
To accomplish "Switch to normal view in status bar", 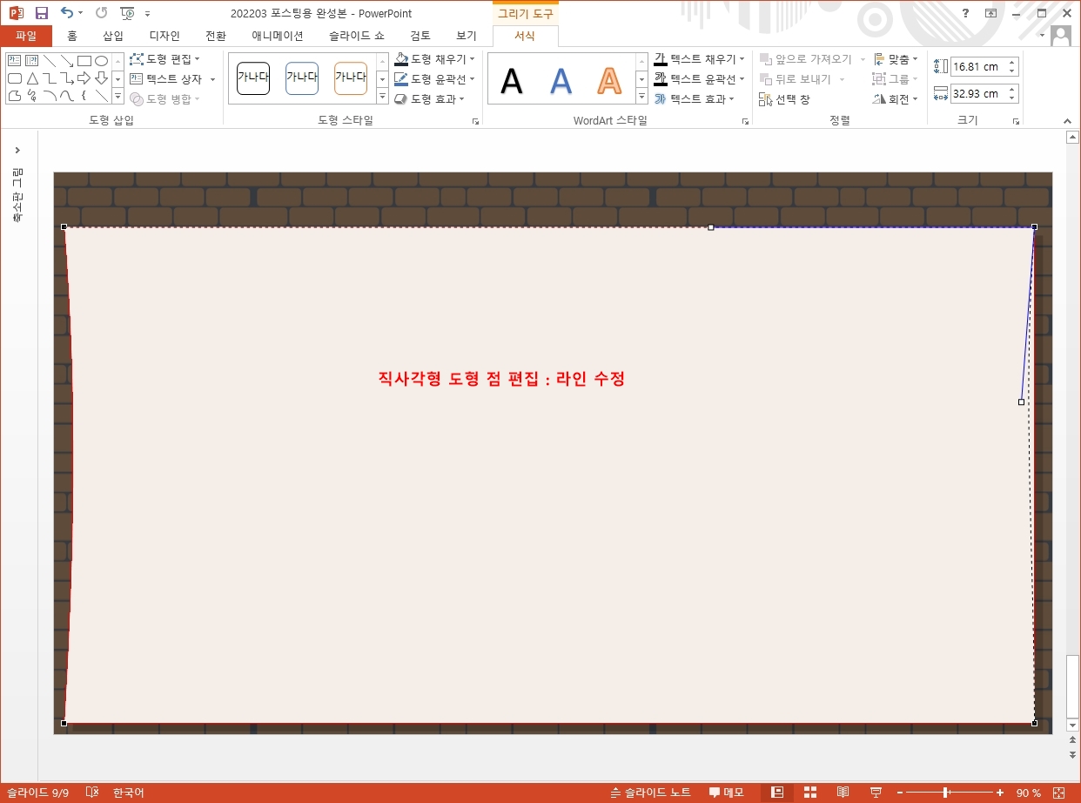I will (x=777, y=793).
